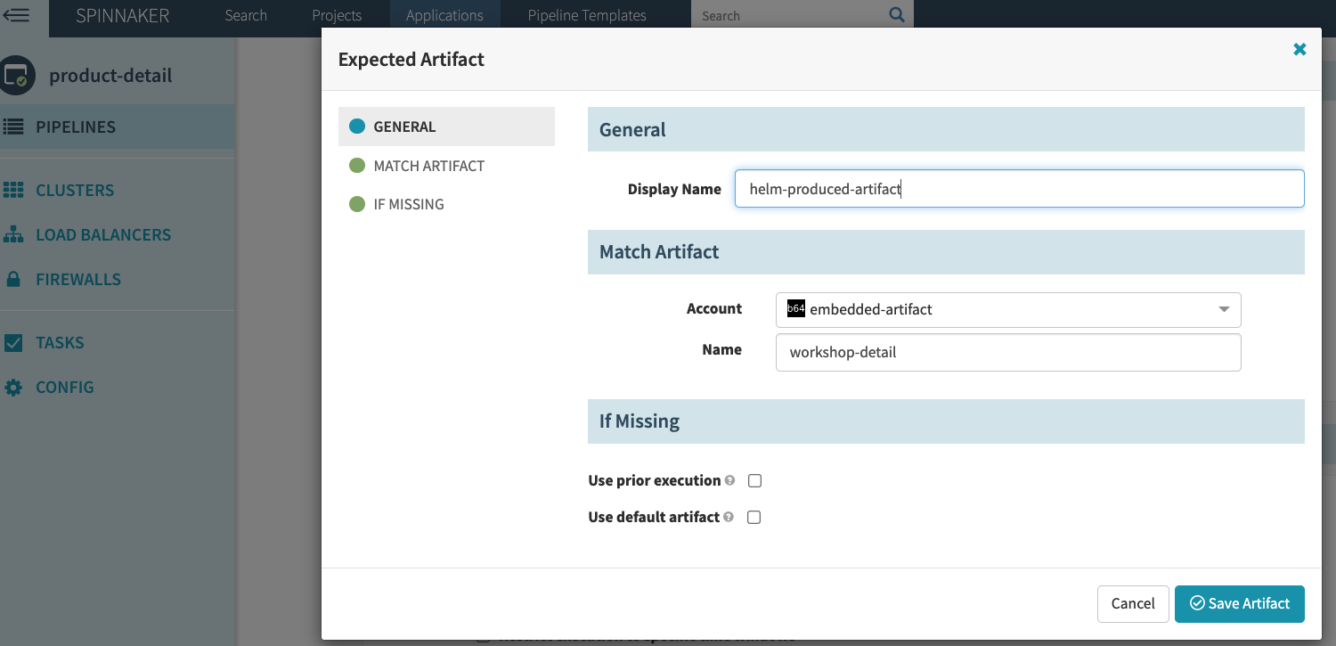Open help tooltip for Use prior execution
This screenshot has width=1336, height=646.
point(729,480)
